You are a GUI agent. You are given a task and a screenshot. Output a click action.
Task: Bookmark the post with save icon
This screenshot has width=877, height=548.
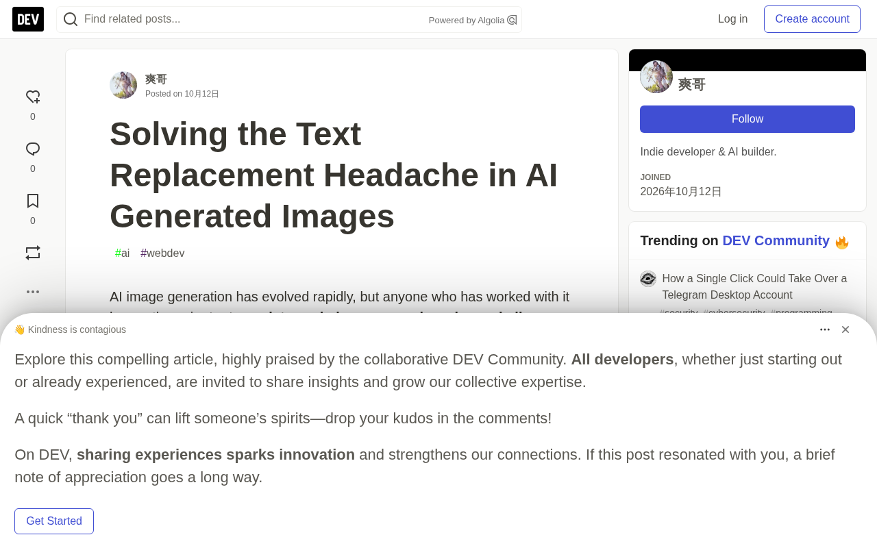coord(33,201)
